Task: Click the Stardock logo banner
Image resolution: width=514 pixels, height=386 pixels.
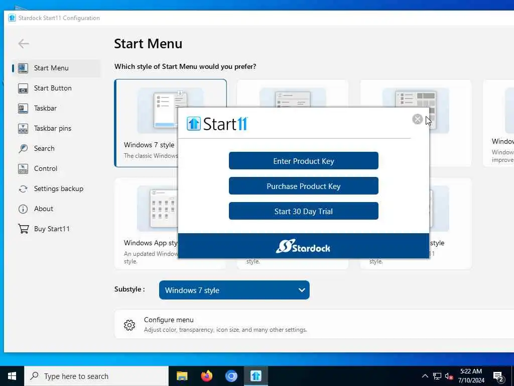Action: (x=304, y=246)
